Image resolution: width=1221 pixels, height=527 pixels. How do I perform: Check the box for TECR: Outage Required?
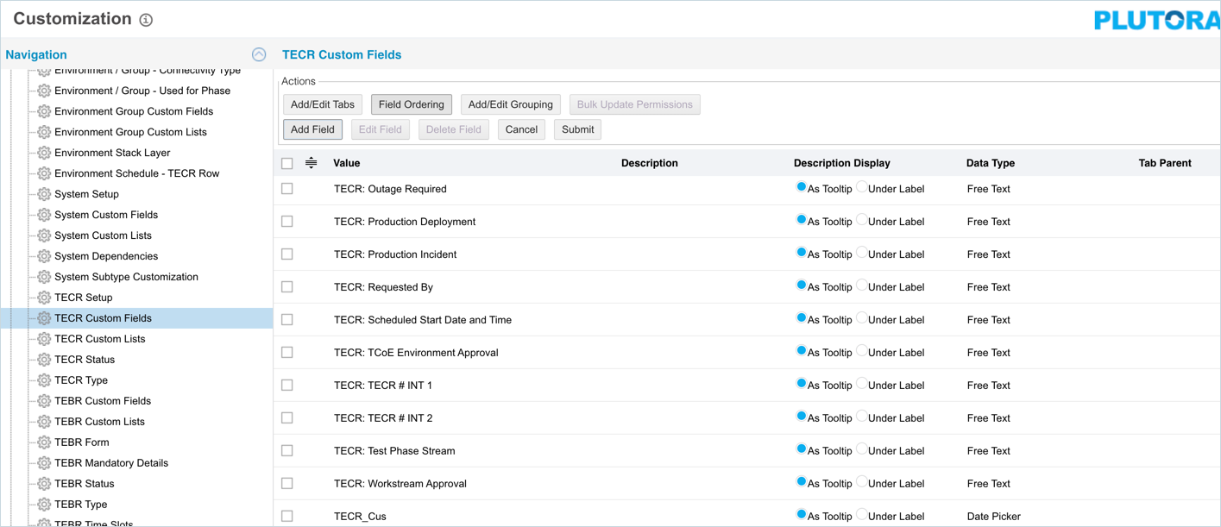click(x=287, y=189)
